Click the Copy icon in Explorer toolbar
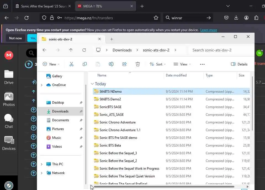Viewport: 265px width, 190px height. tap(84, 64)
